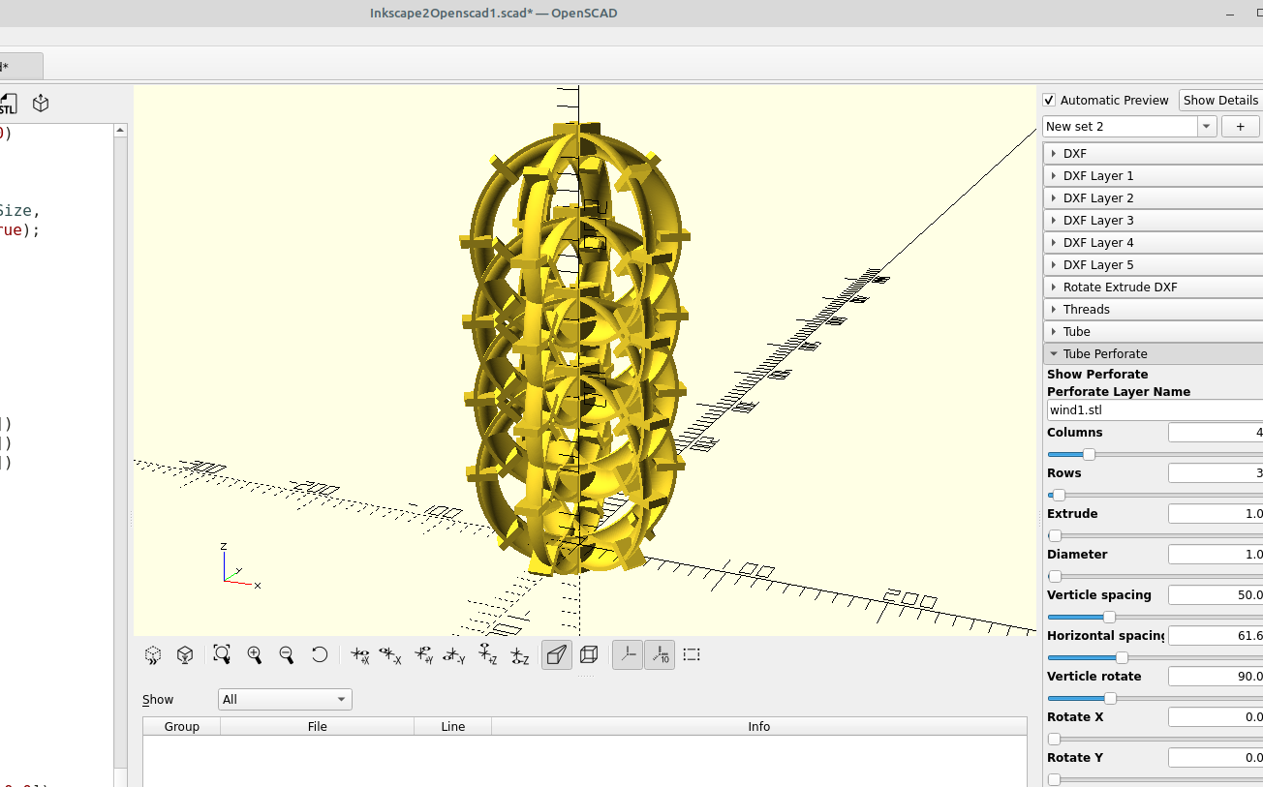
Task: Toggle the show axes crosshair icon
Action: point(627,655)
